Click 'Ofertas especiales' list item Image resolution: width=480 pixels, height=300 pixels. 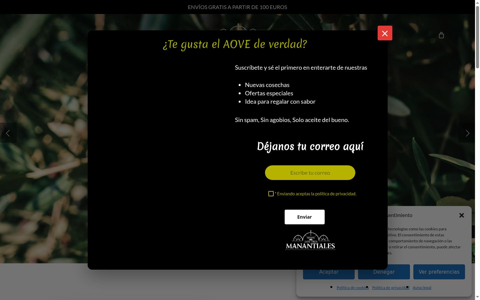coord(269,93)
